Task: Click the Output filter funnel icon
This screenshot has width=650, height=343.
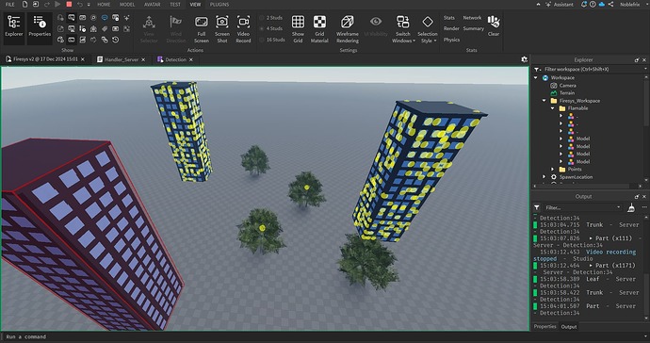Action: [537, 207]
